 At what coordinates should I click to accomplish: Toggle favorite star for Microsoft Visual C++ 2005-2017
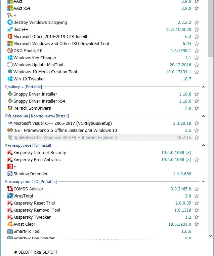[197, 123]
